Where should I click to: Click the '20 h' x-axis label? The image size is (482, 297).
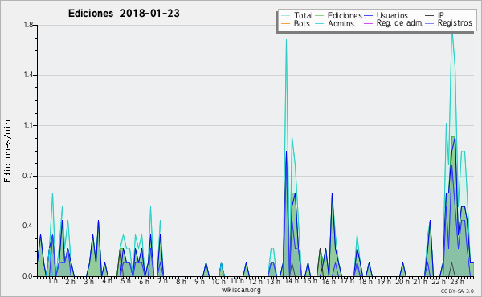402,281
